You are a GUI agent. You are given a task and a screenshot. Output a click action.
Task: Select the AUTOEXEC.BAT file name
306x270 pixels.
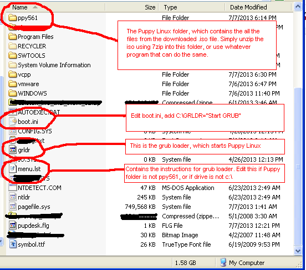tap(39, 112)
